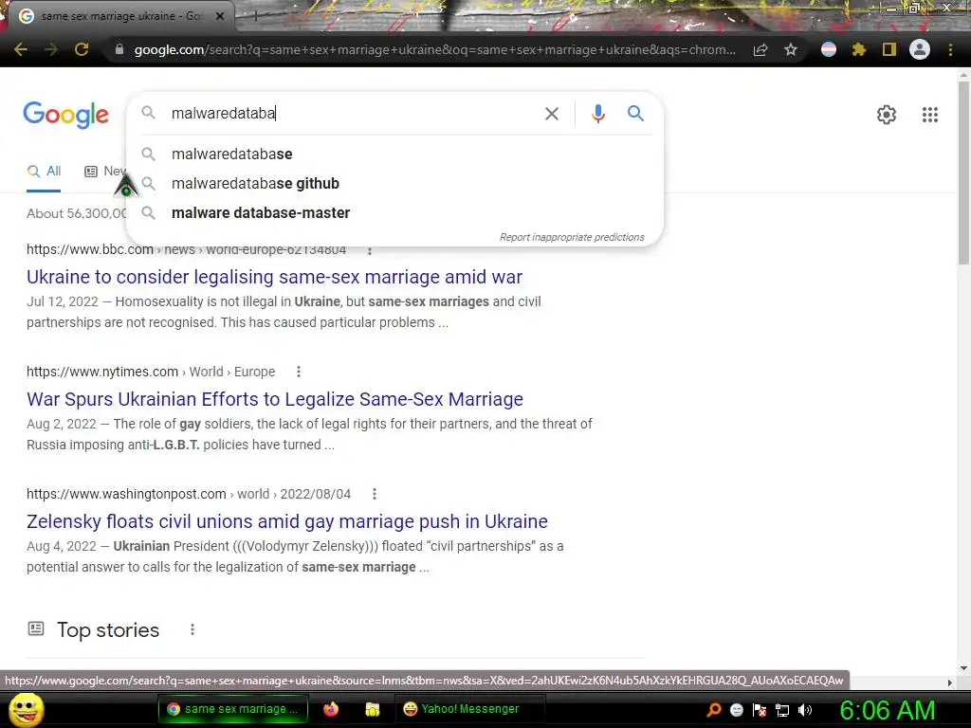Click the site lock icon in address bar

coord(119,49)
